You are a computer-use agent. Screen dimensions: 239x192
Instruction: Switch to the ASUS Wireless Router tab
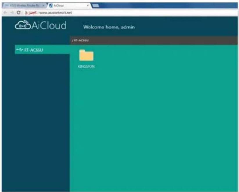point(24,6)
